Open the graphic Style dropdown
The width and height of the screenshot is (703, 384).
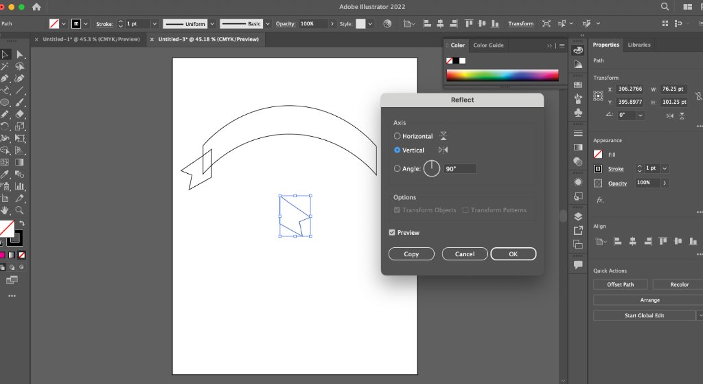(370, 24)
